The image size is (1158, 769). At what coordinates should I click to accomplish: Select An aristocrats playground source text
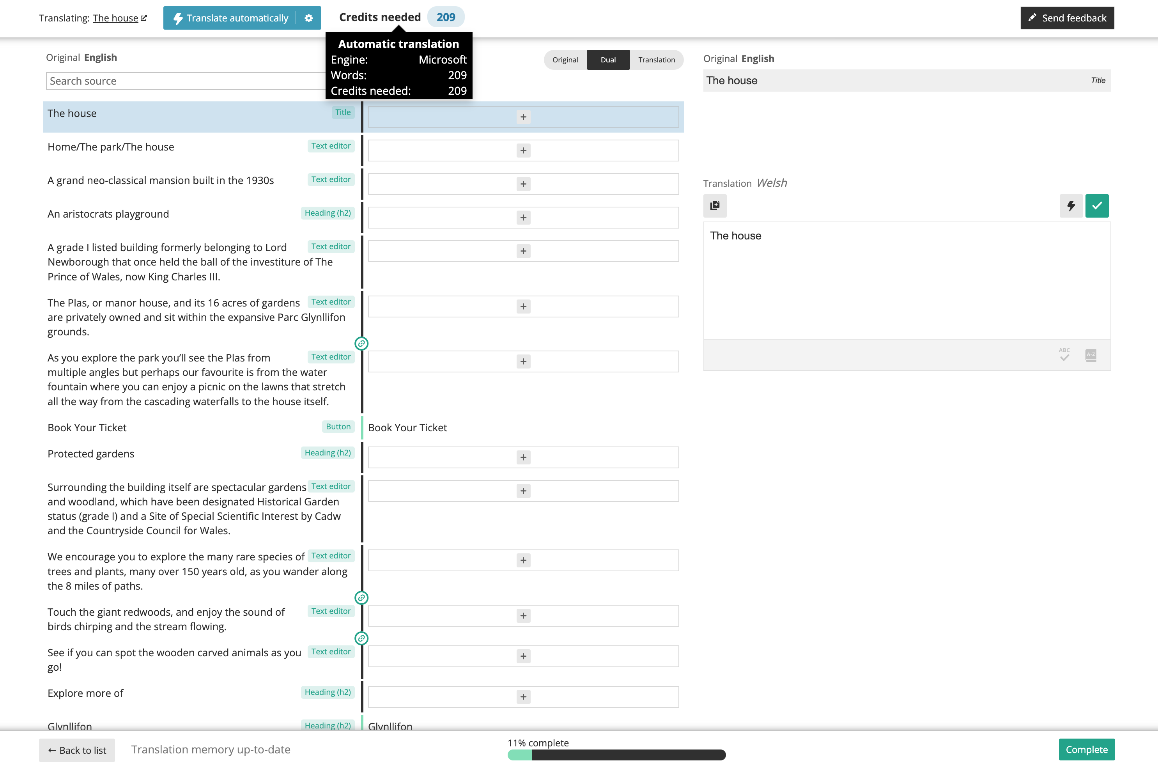[108, 214]
